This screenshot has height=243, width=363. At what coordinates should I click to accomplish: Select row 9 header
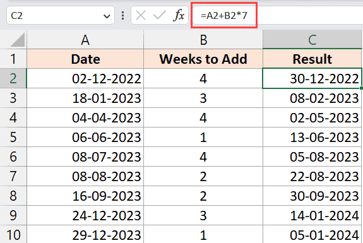point(13,215)
